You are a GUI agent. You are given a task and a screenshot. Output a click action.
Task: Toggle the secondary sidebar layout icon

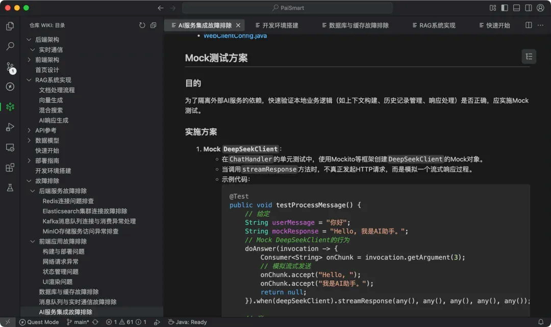click(529, 8)
